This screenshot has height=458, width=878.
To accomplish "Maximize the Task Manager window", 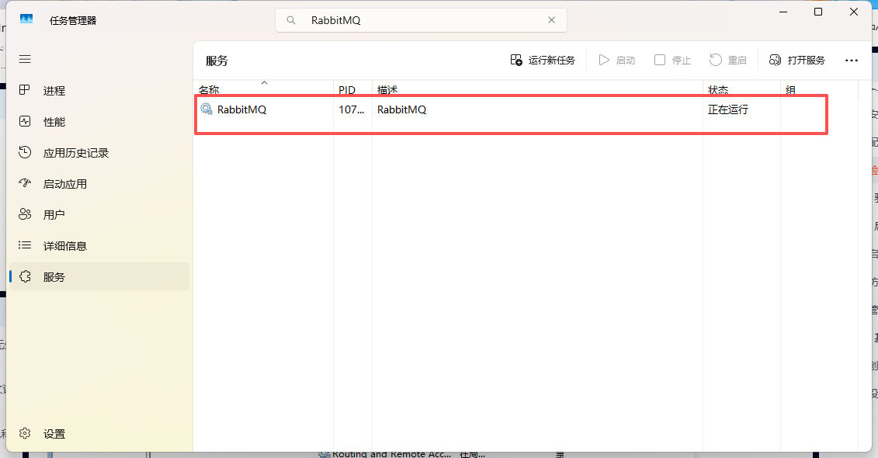I will (x=818, y=12).
